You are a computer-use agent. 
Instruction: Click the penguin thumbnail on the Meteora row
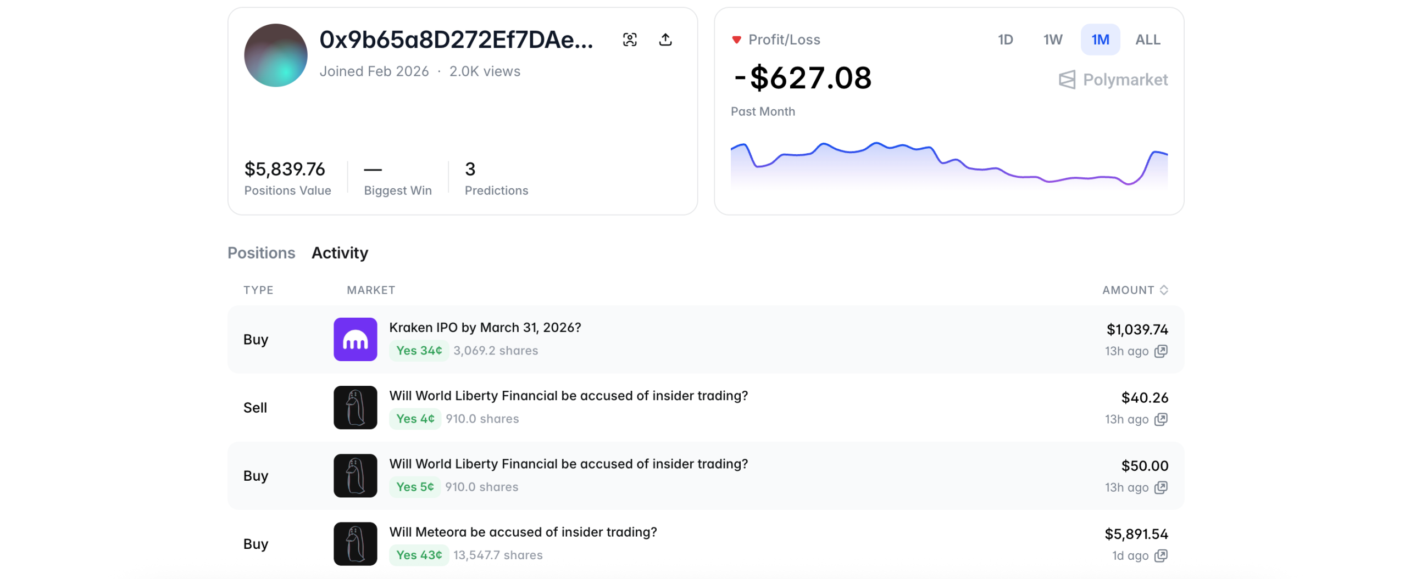[355, 543]
